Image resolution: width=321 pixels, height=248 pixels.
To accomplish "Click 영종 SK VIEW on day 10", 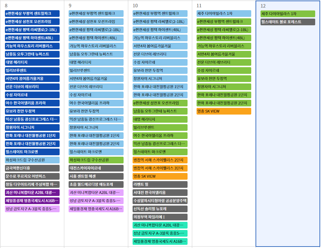I will click(x=160, y=176).
